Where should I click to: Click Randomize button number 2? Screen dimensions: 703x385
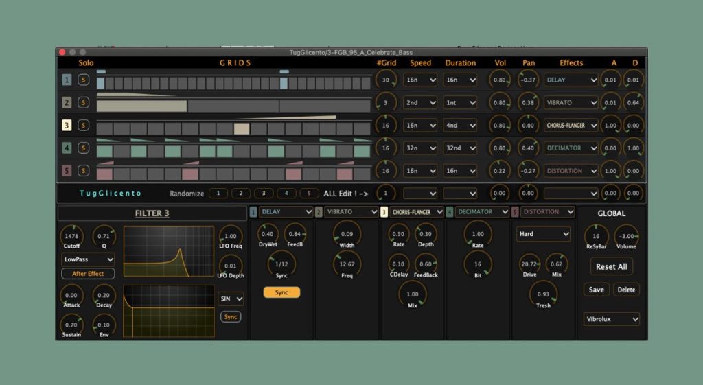coord(240,194)
